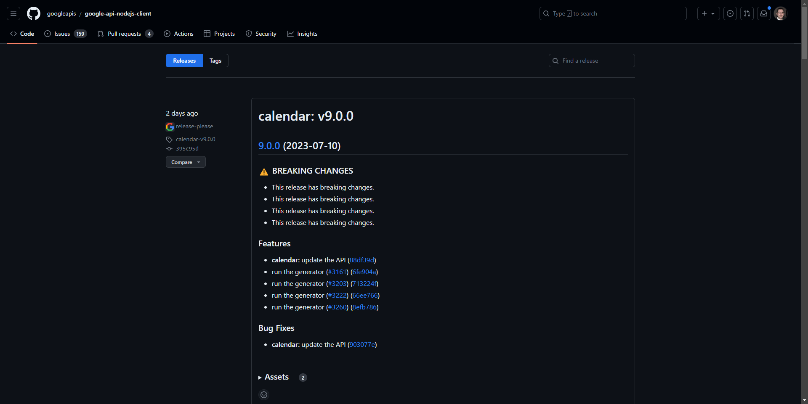The height and width of the screenshot is (404, 808).
Task: Open commit 66ee766
Action: click(365, 295)
